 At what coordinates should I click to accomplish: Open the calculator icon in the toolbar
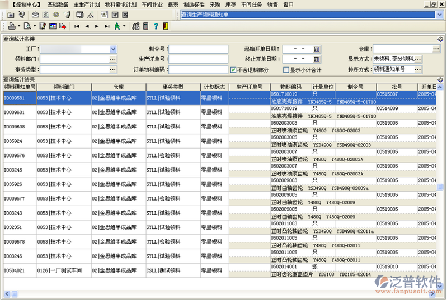(146, 26)
